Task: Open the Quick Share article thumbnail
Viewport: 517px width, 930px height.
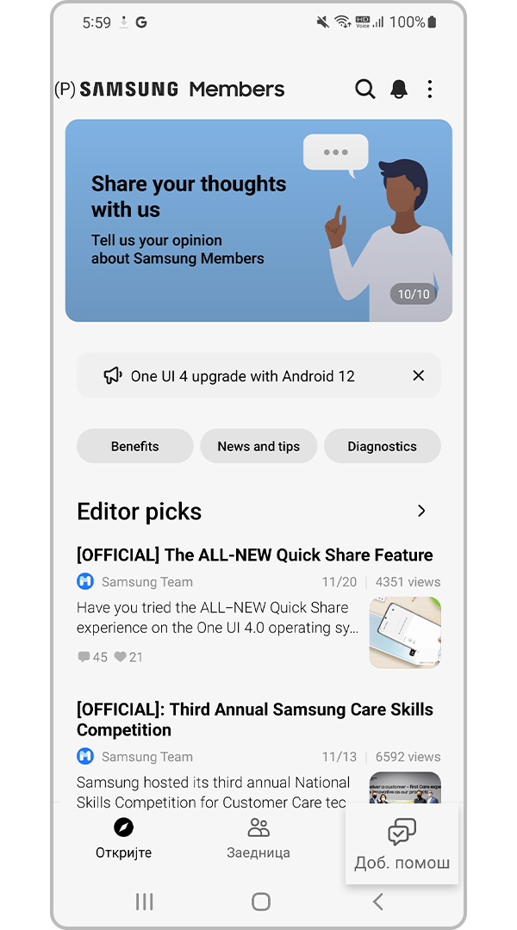Action: (x=405, y=632)
